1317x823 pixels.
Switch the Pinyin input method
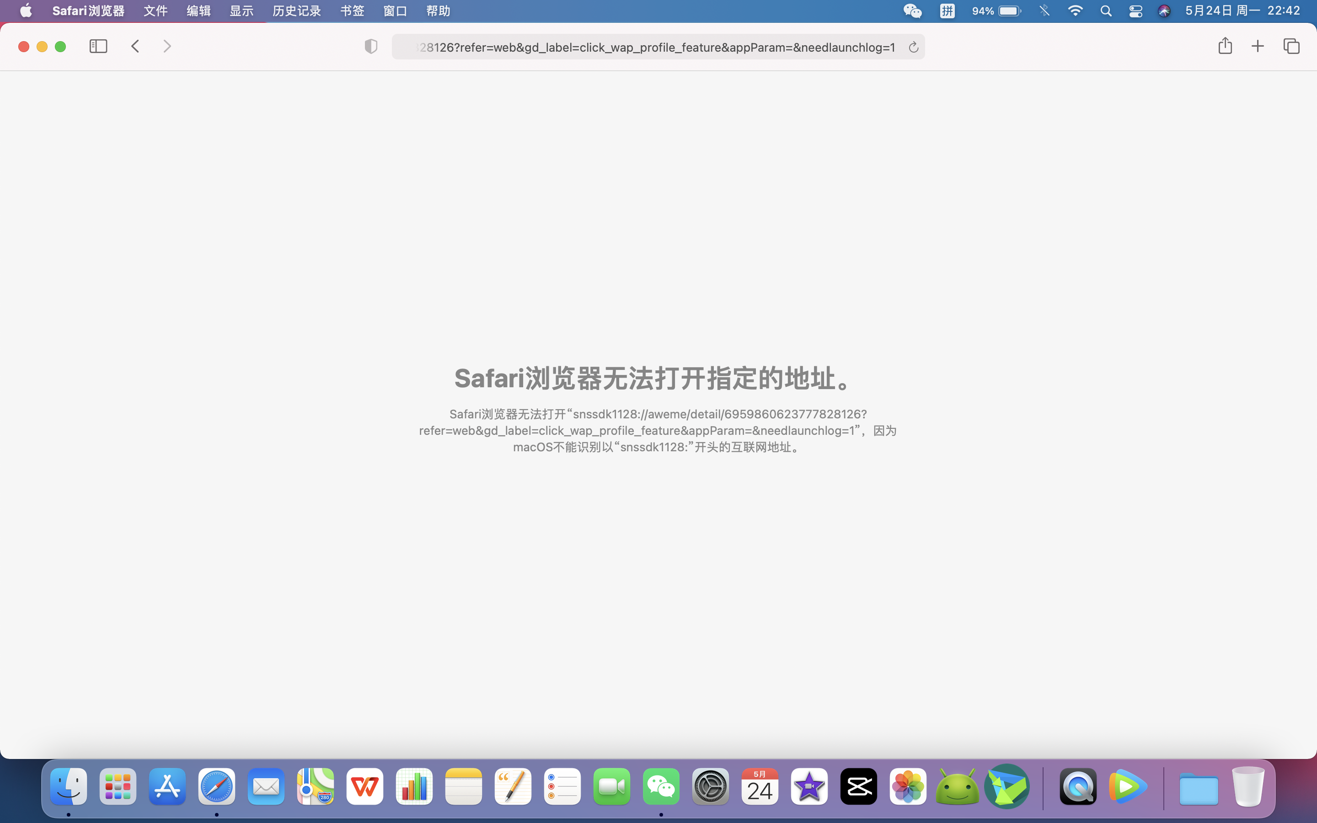(948, 11)
